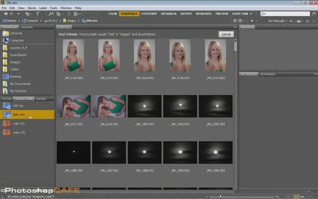
Task: Select thumbnail _MG_0113.CR2
Action: (x=74, y=55)
